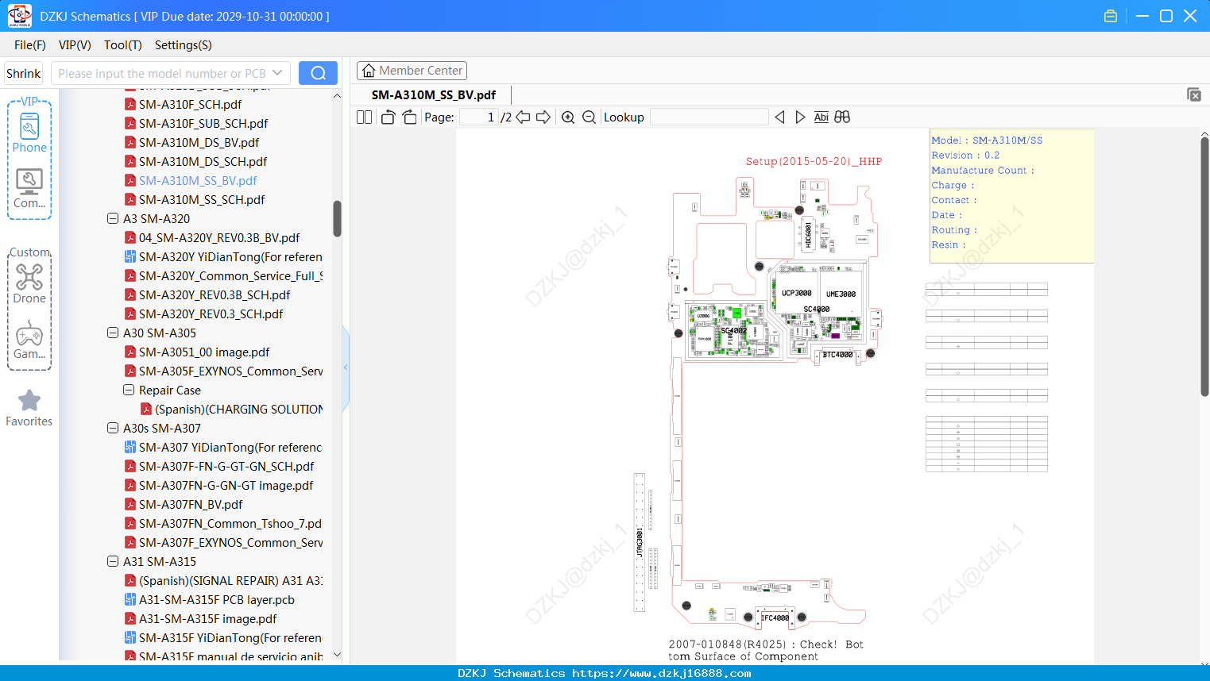This screenshot has width=1210, height=681.
Task: Click the page number input field
Action: tap(479, 117)
